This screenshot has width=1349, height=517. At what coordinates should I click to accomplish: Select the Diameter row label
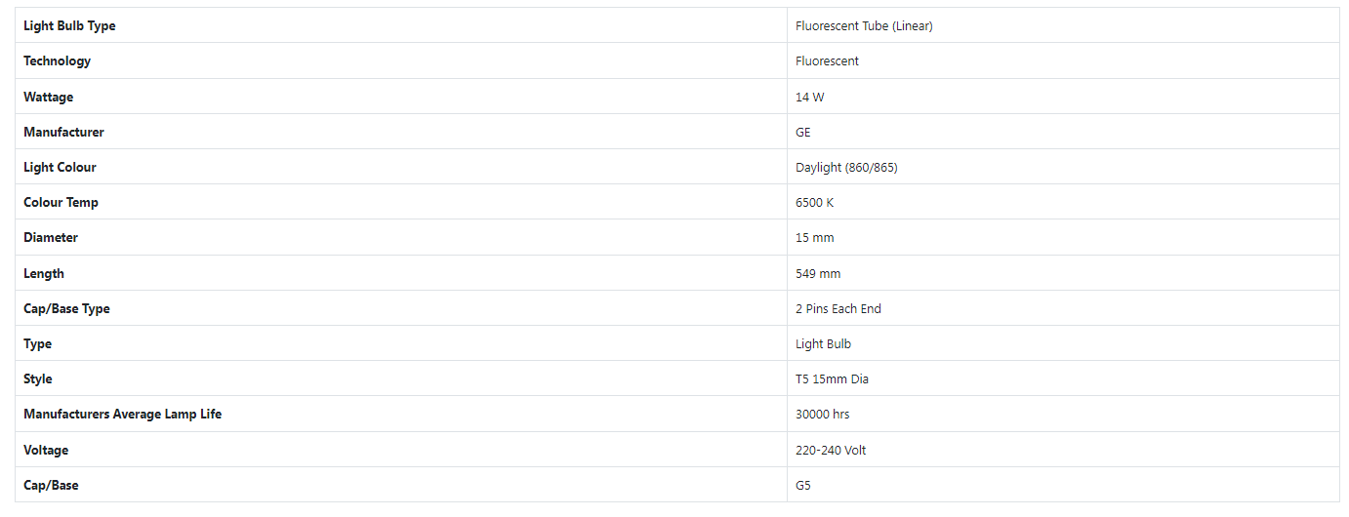(x=51, y=238)
